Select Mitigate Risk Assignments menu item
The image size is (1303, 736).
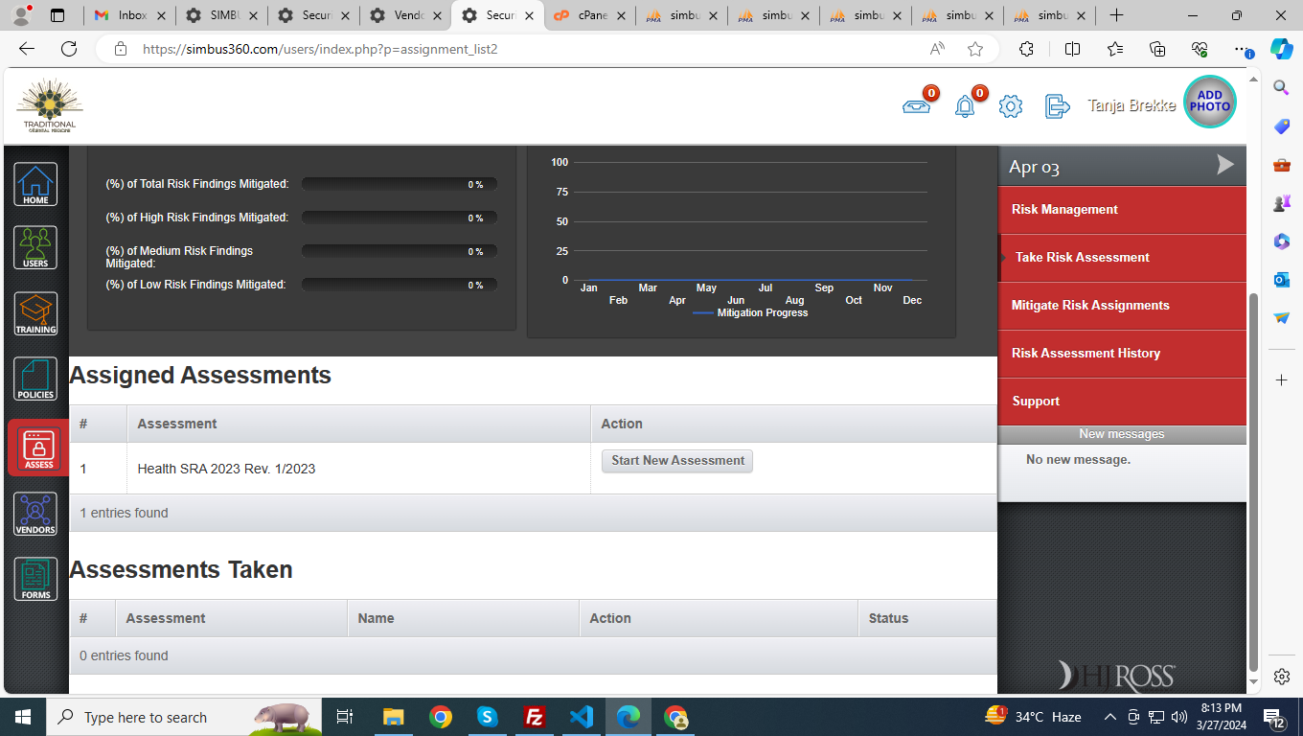[x=1090, y=306]
